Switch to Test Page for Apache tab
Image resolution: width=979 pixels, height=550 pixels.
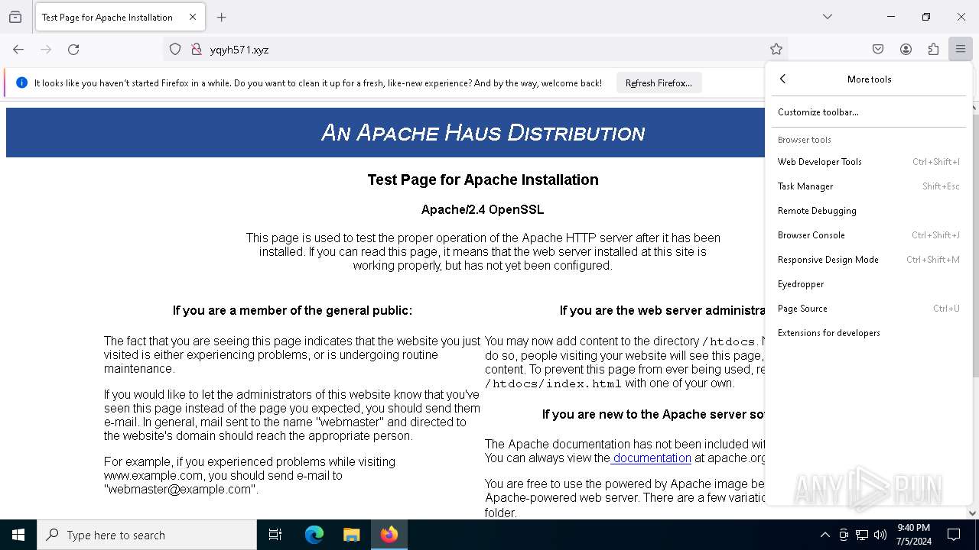point(120,17)
